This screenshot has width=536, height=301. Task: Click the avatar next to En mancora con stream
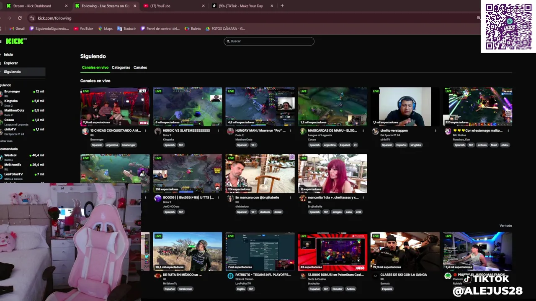pyautogui.click(x=230, y=198)
